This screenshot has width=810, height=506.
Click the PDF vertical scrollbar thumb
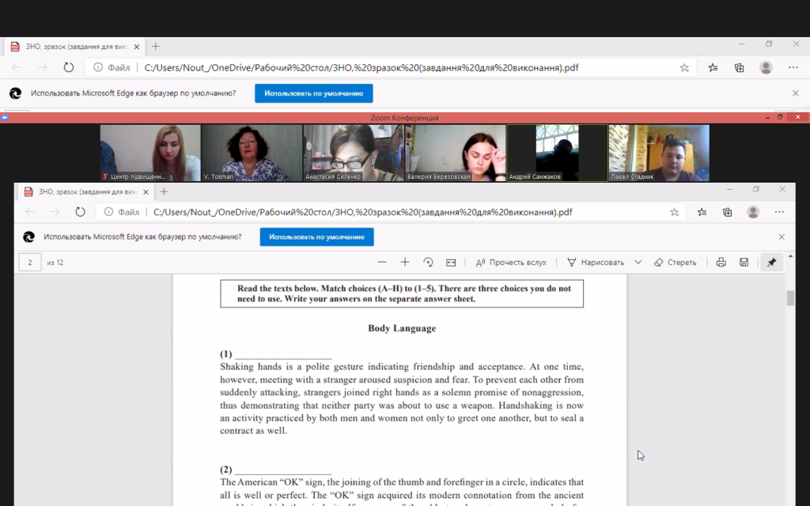click(x=790, y=298)
